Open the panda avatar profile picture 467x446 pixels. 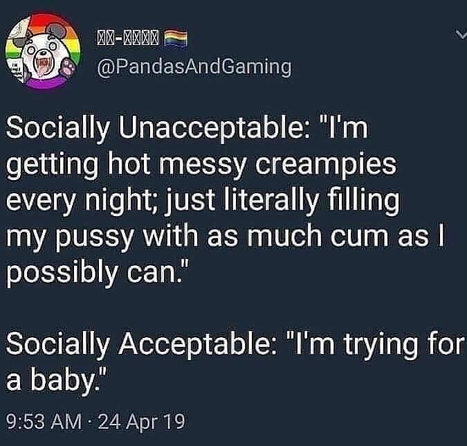(43, 51)
